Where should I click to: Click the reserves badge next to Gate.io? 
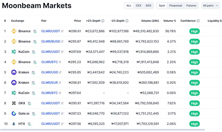point(34,114)
